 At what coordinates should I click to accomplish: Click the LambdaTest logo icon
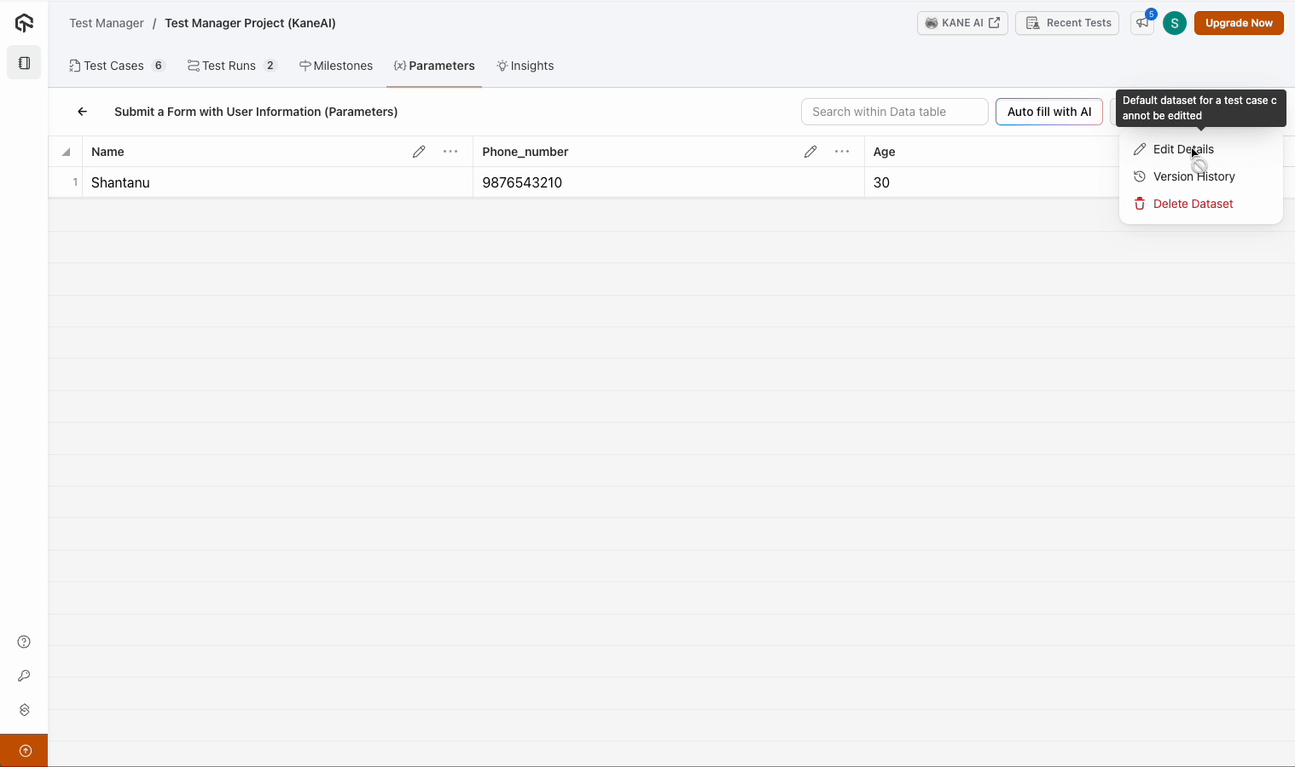[x=24, y=23]
